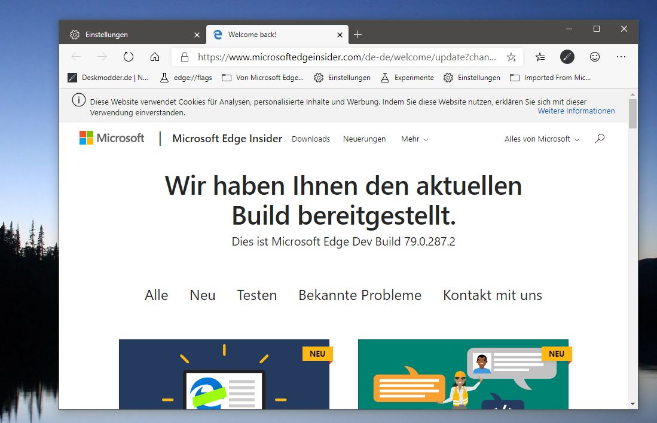The image size is (657, 423).
Task: Open a new tab with plus button
Action: 357,35
